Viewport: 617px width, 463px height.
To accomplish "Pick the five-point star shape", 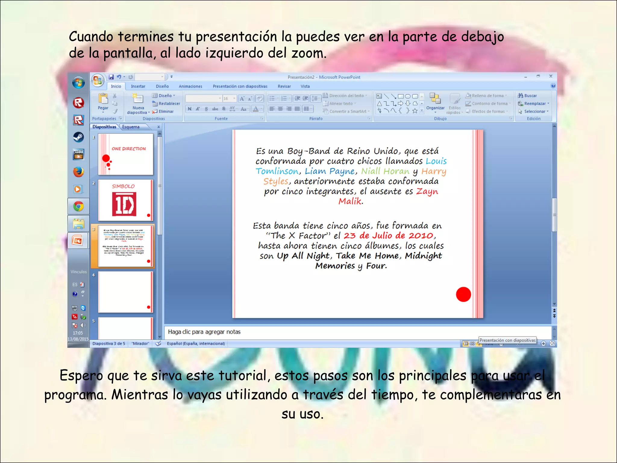I will [415, 111].
